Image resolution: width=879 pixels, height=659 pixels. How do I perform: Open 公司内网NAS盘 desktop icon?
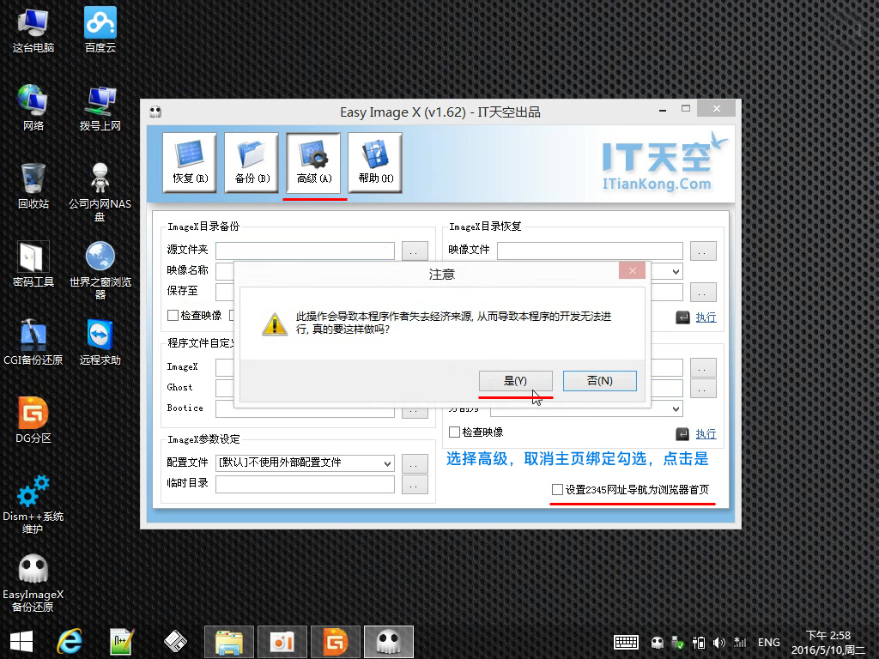100,192
